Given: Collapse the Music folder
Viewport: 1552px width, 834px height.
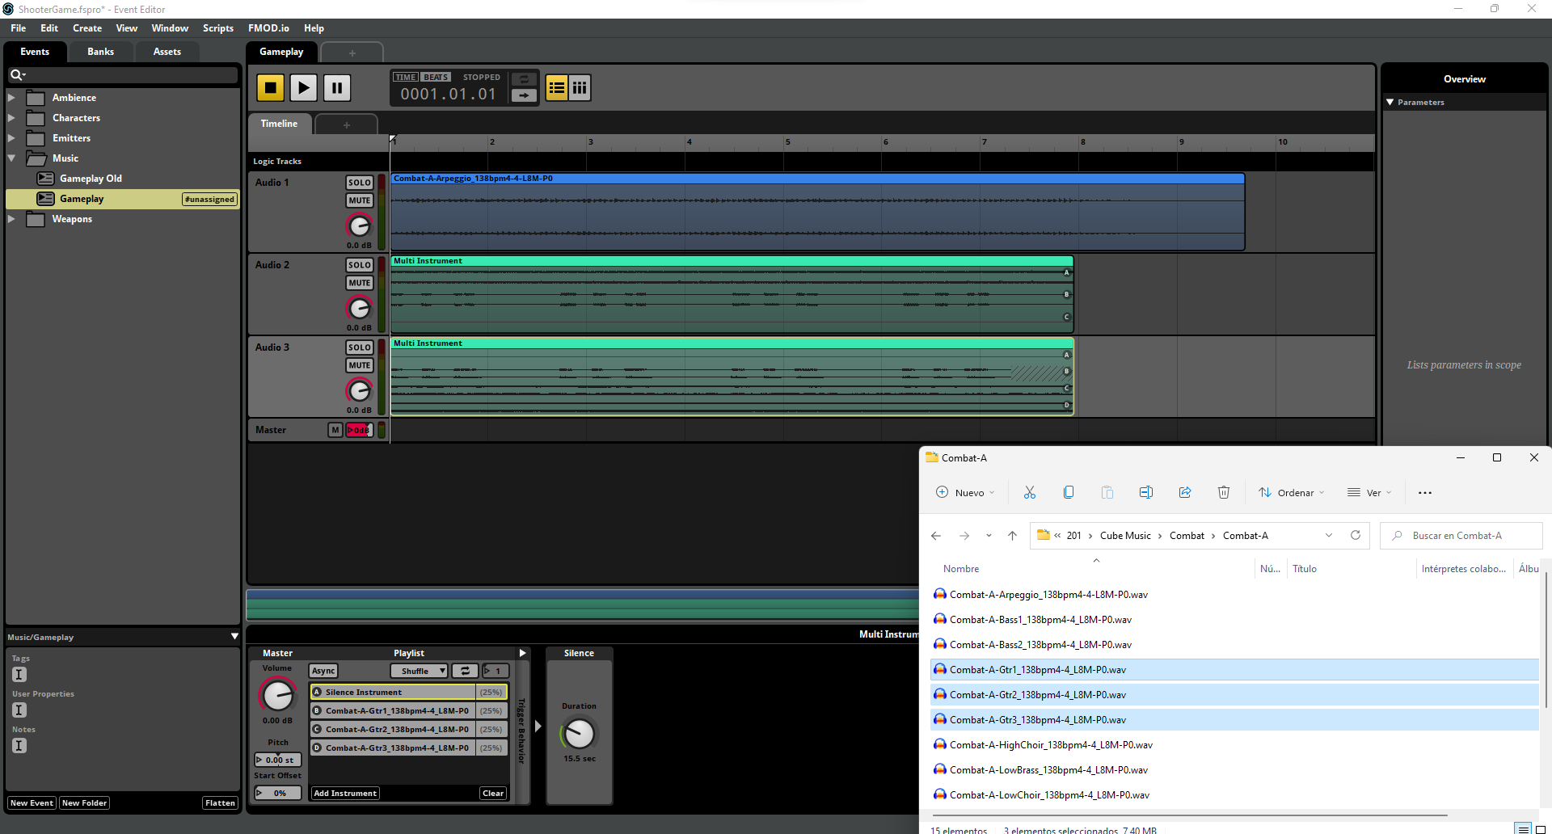Looking at the screenshot, I should click(11, 158).
